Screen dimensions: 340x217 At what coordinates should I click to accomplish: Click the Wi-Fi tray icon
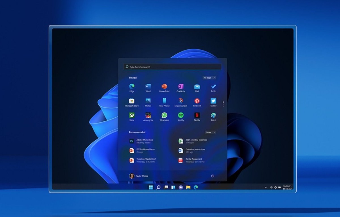[271, 187]
